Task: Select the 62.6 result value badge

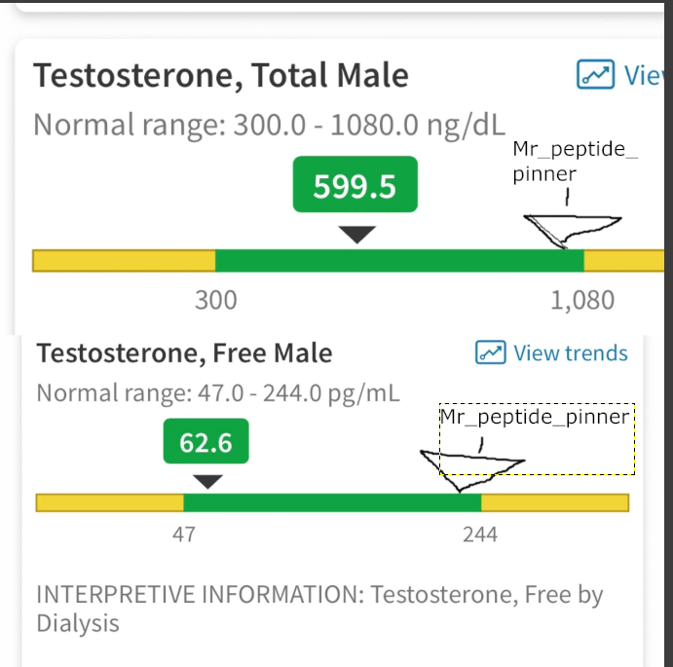Action: click(x=206, y=442)
